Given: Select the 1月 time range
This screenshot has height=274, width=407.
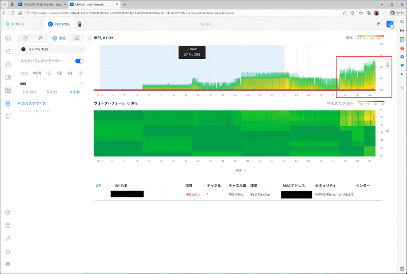Looking at the screenshot, I should point(70,73).
